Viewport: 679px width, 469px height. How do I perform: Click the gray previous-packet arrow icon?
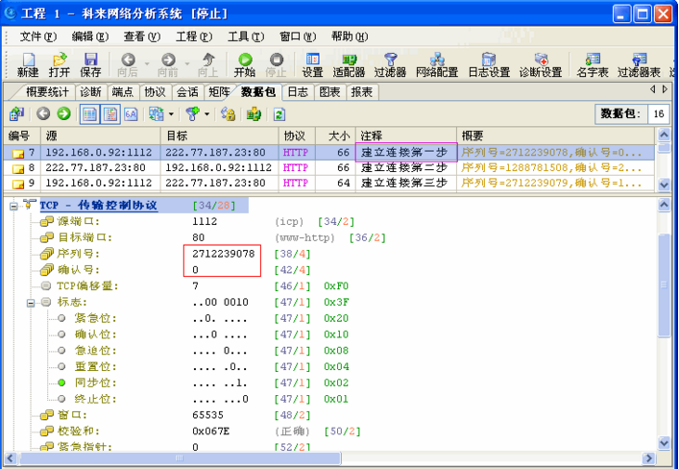click(x=43, y=114)
